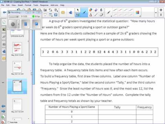Image resolution: width=165 pixels, height=124 pixels.
Task: Open the Tools menu
Action: 36,5
